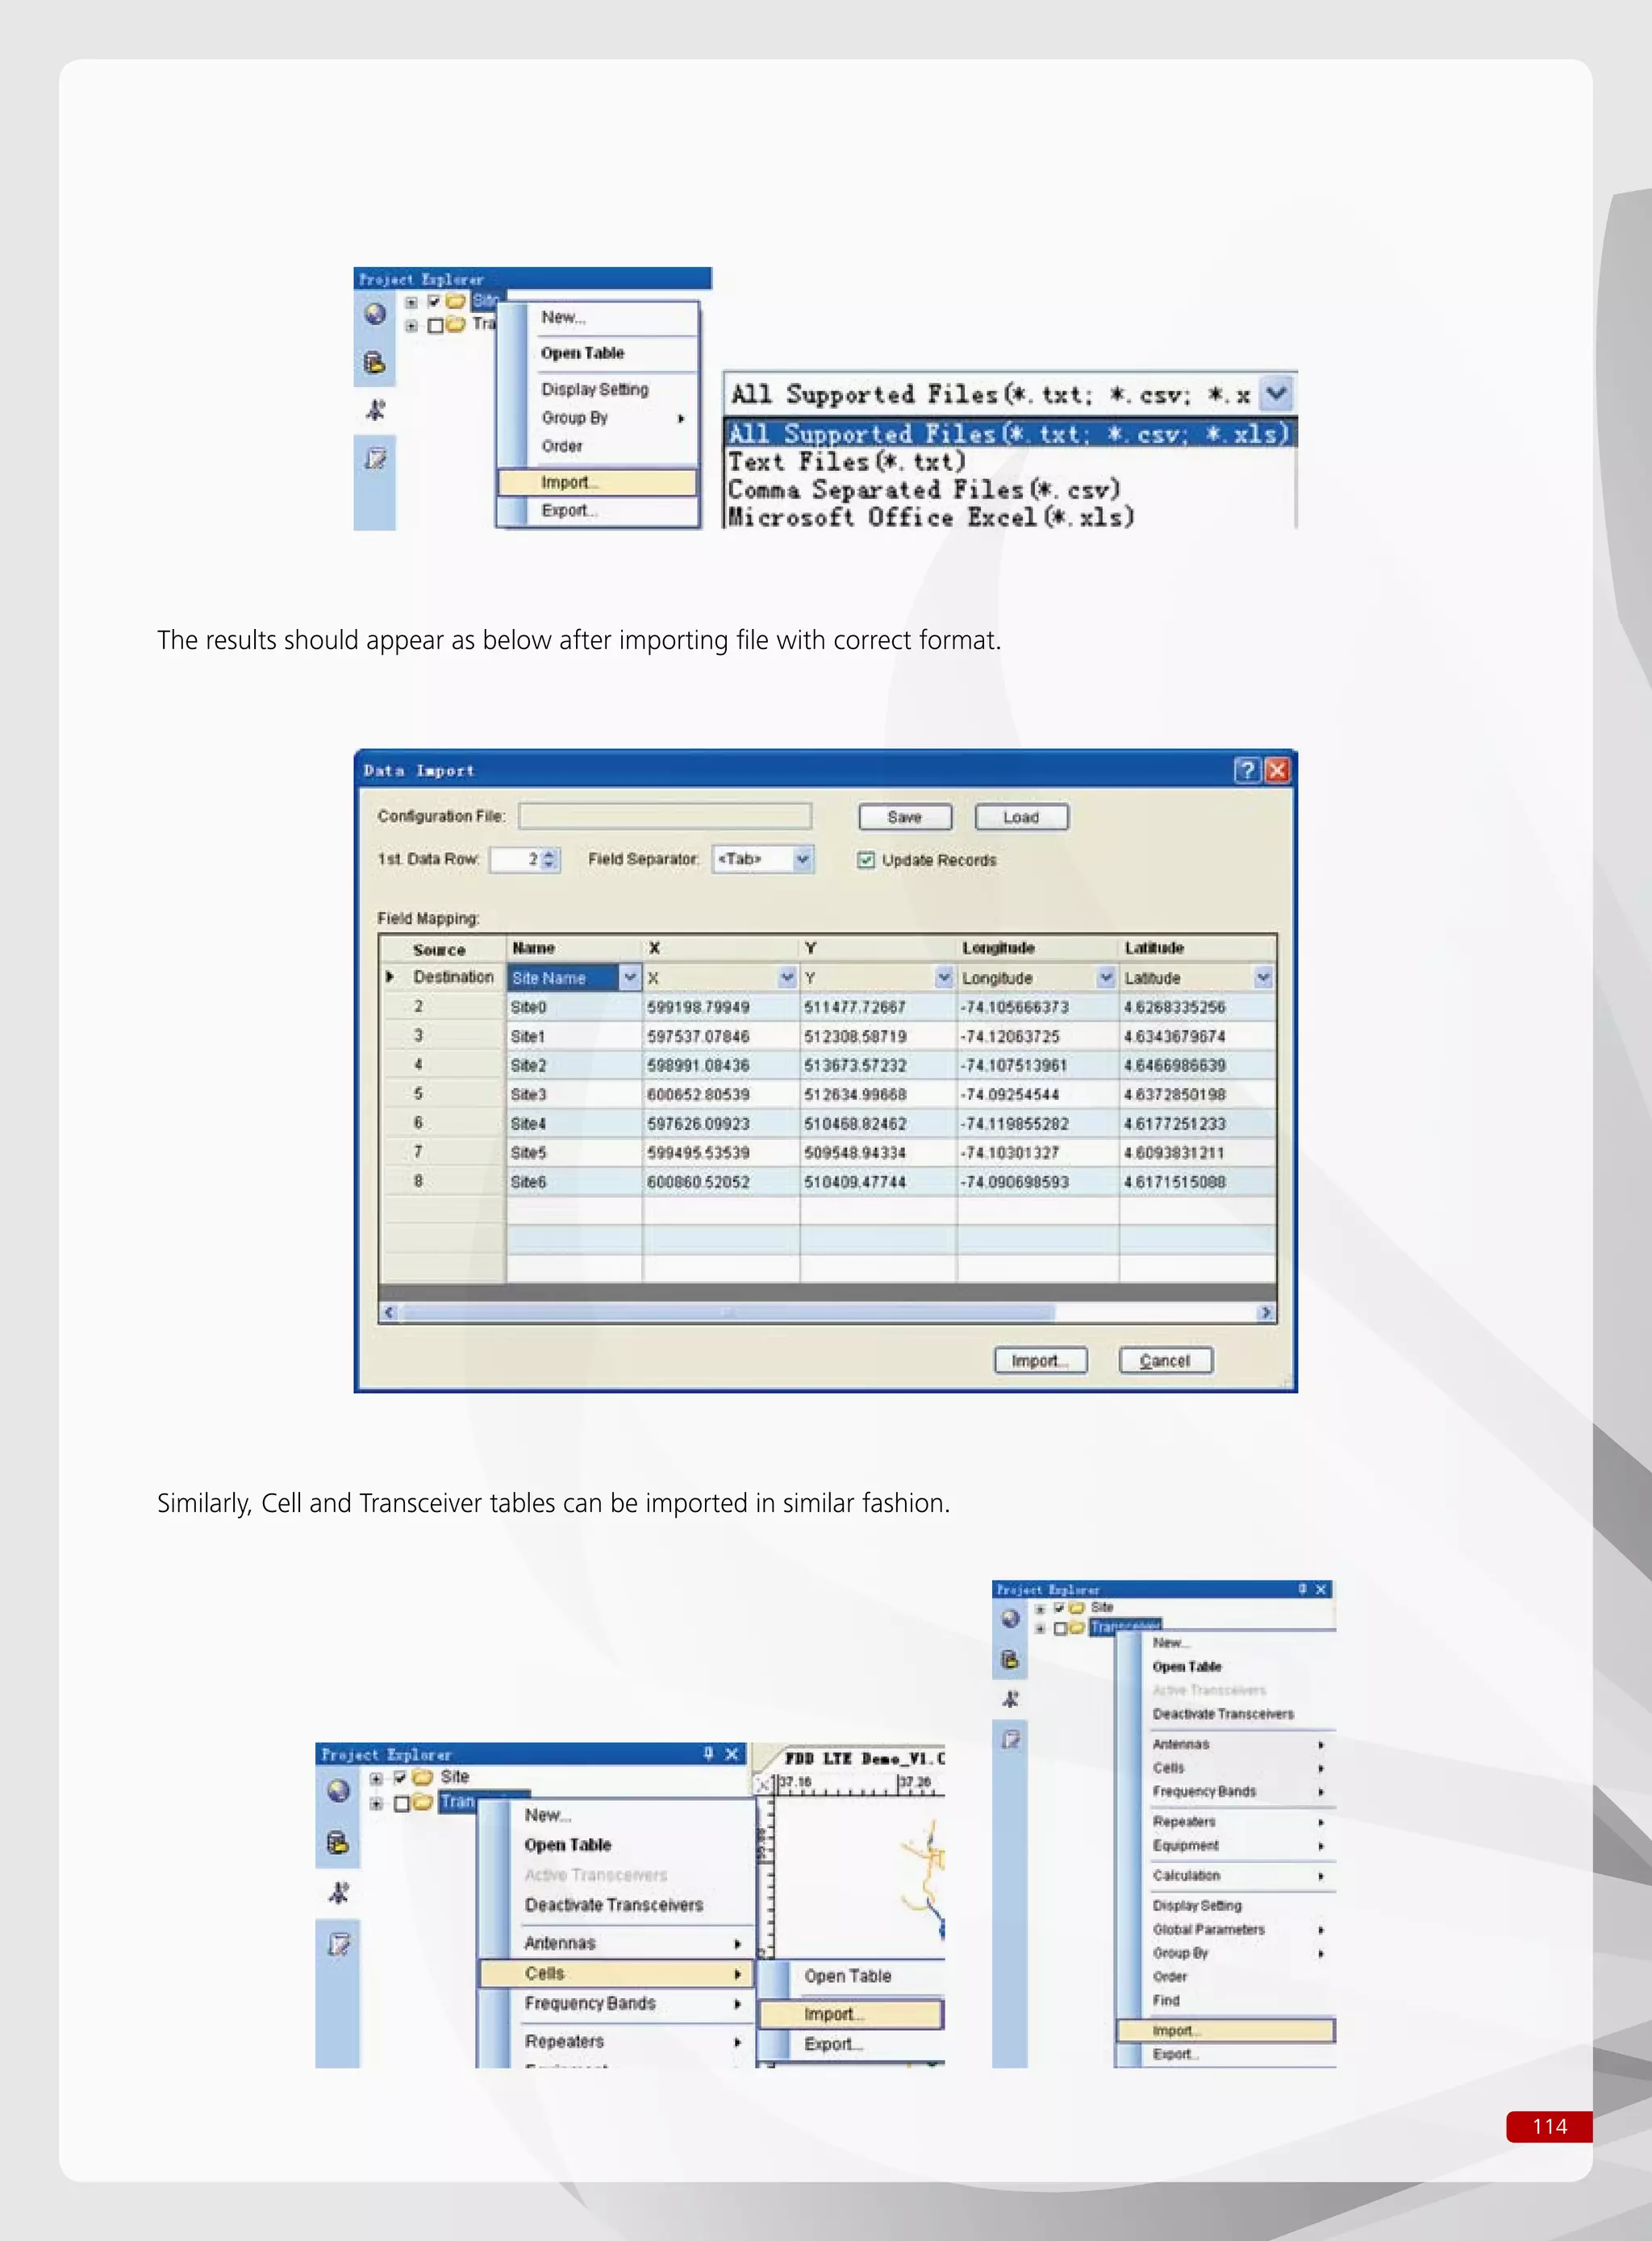
Task: Expand the Site node in top Project Explorer
Action: click(x=411, y=301)
